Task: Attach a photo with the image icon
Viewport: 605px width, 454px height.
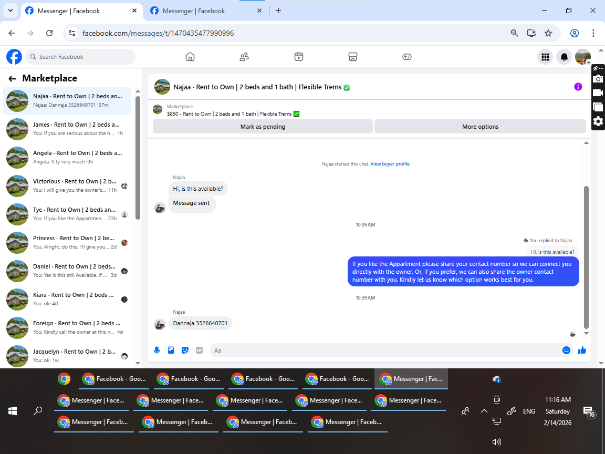Action: point(171,350)
